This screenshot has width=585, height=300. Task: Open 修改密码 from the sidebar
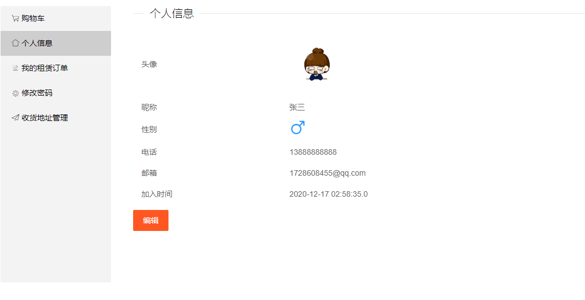point(56,93)
